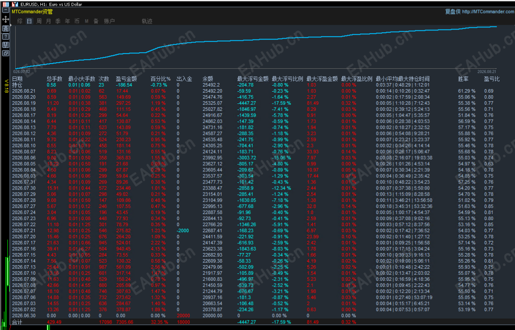Click the MTCommander资管 title label

[x=32, y=11]
